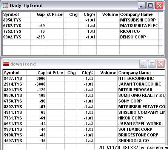Click the Daily Uptrend window grid icon

pos(5,6)
